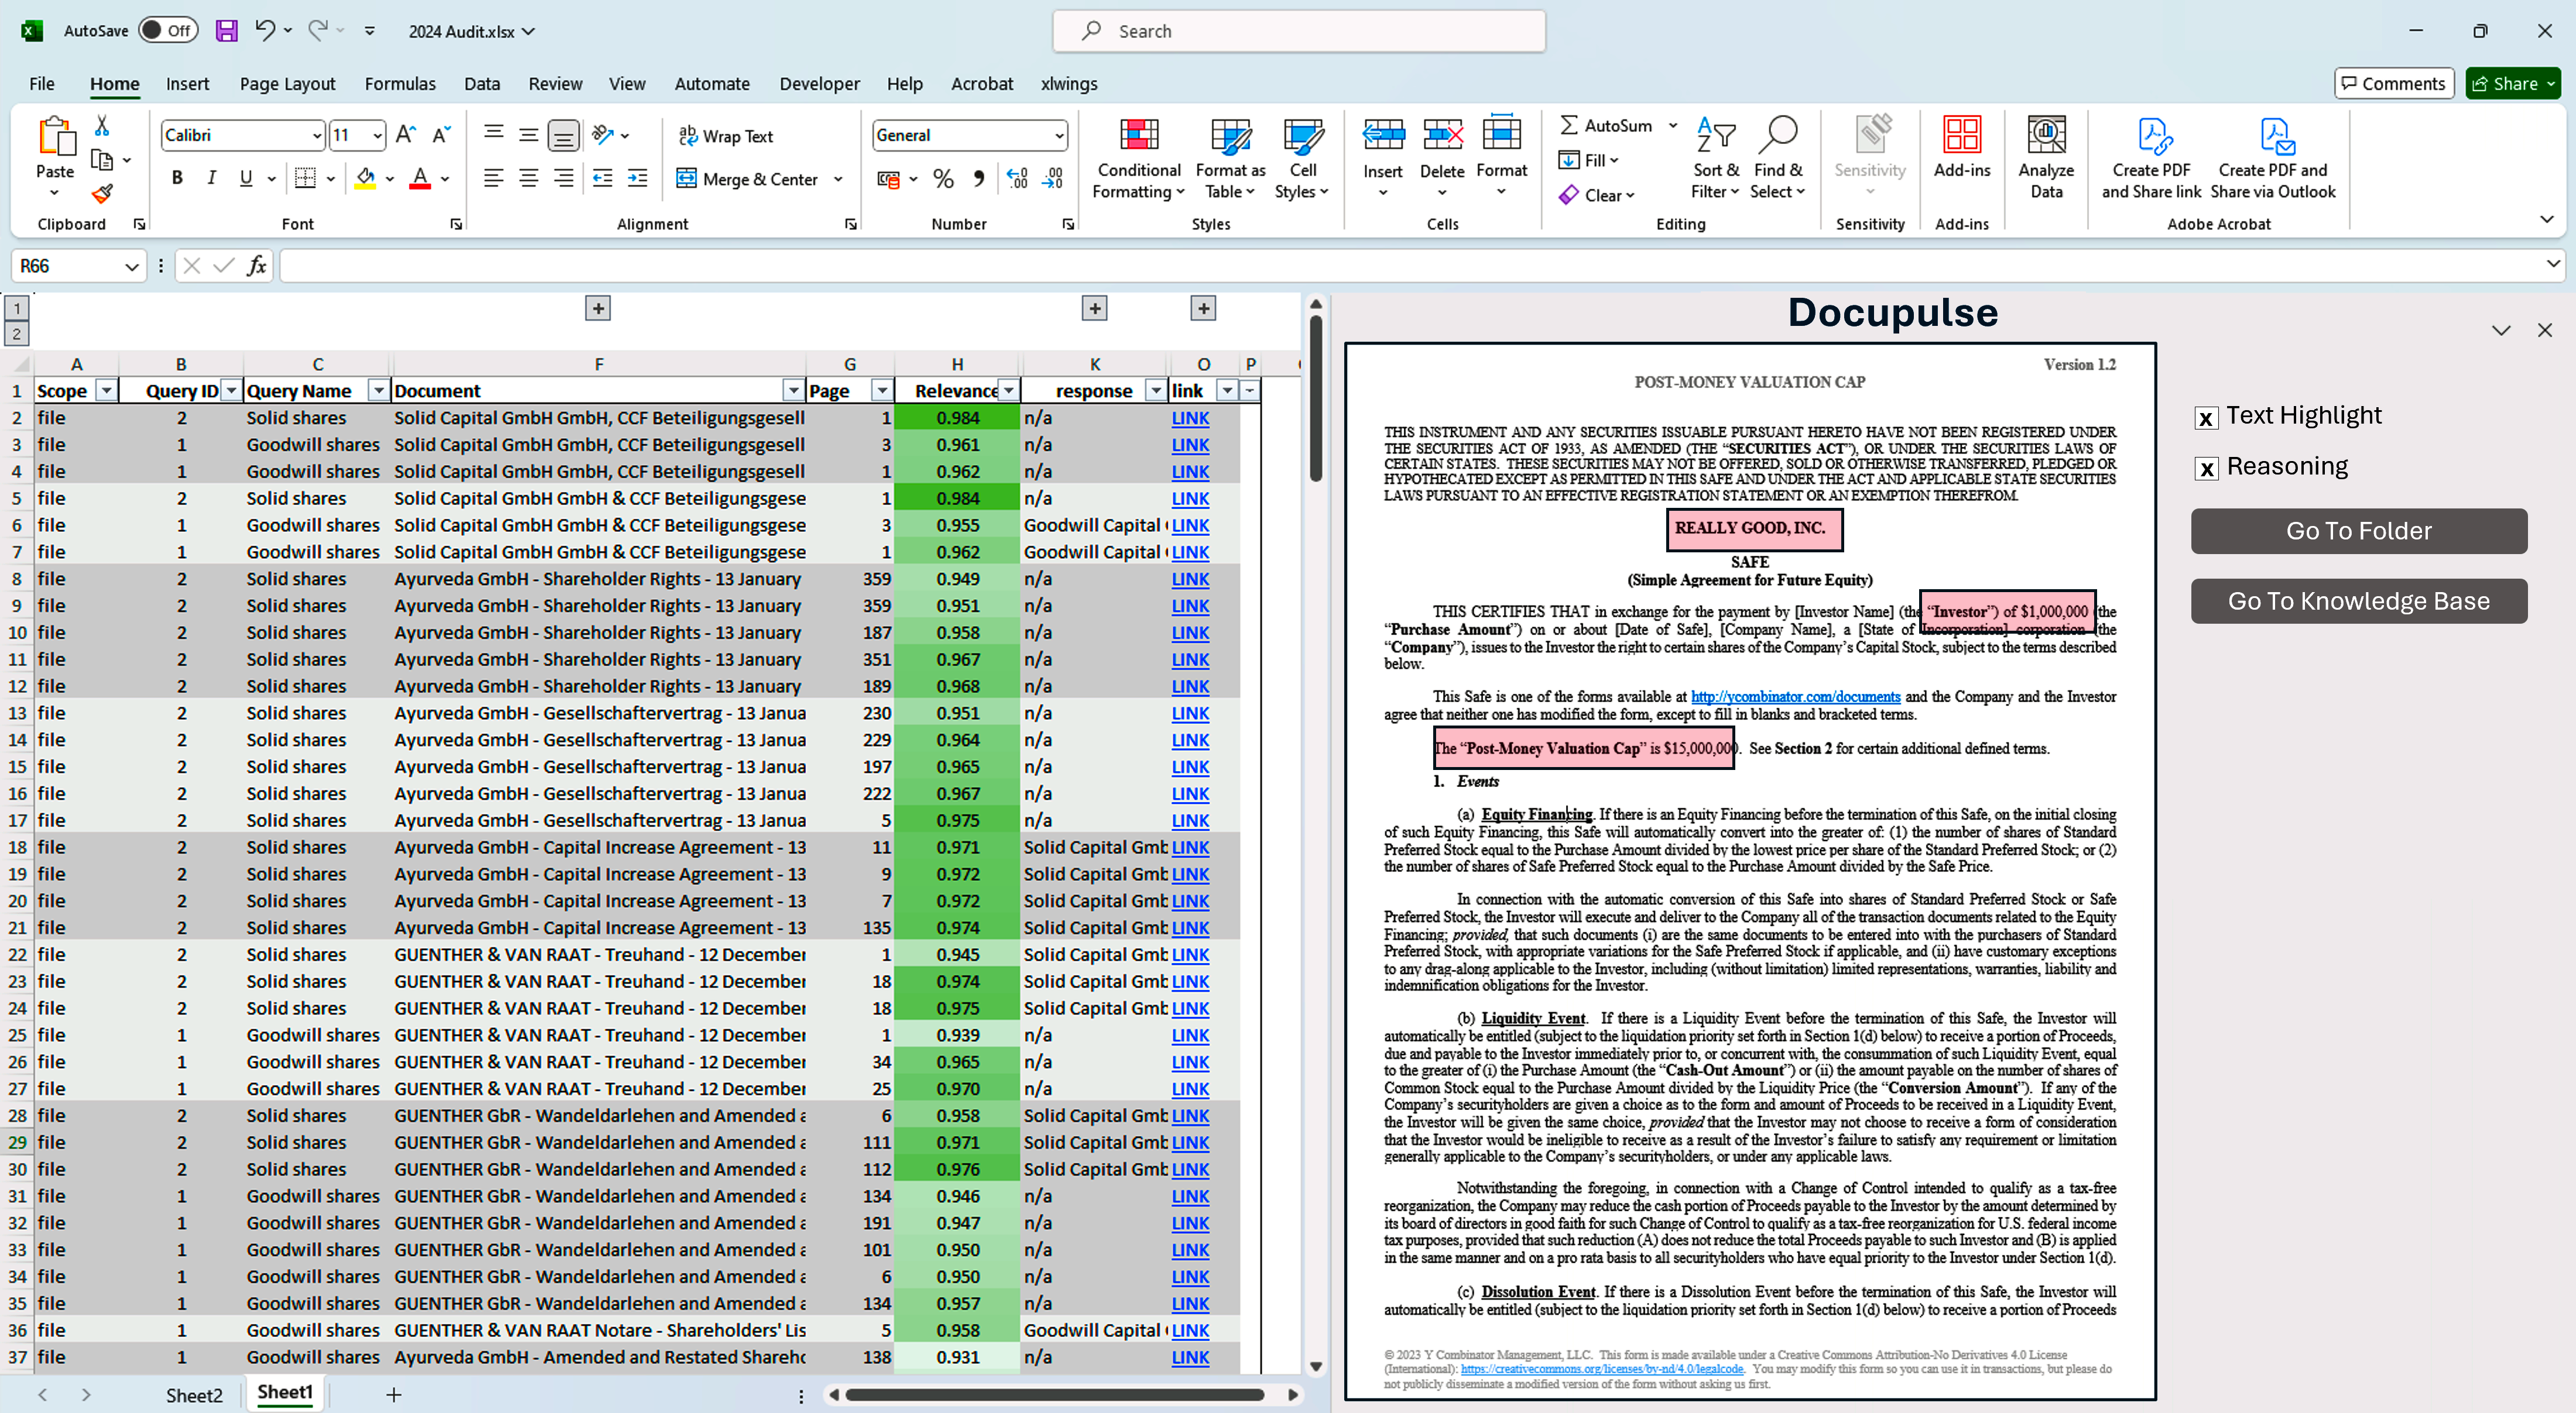Increase font size with the A-up icon
Image resolution: width=2576 pixels, height=1413 pixels.
(405, 135)
